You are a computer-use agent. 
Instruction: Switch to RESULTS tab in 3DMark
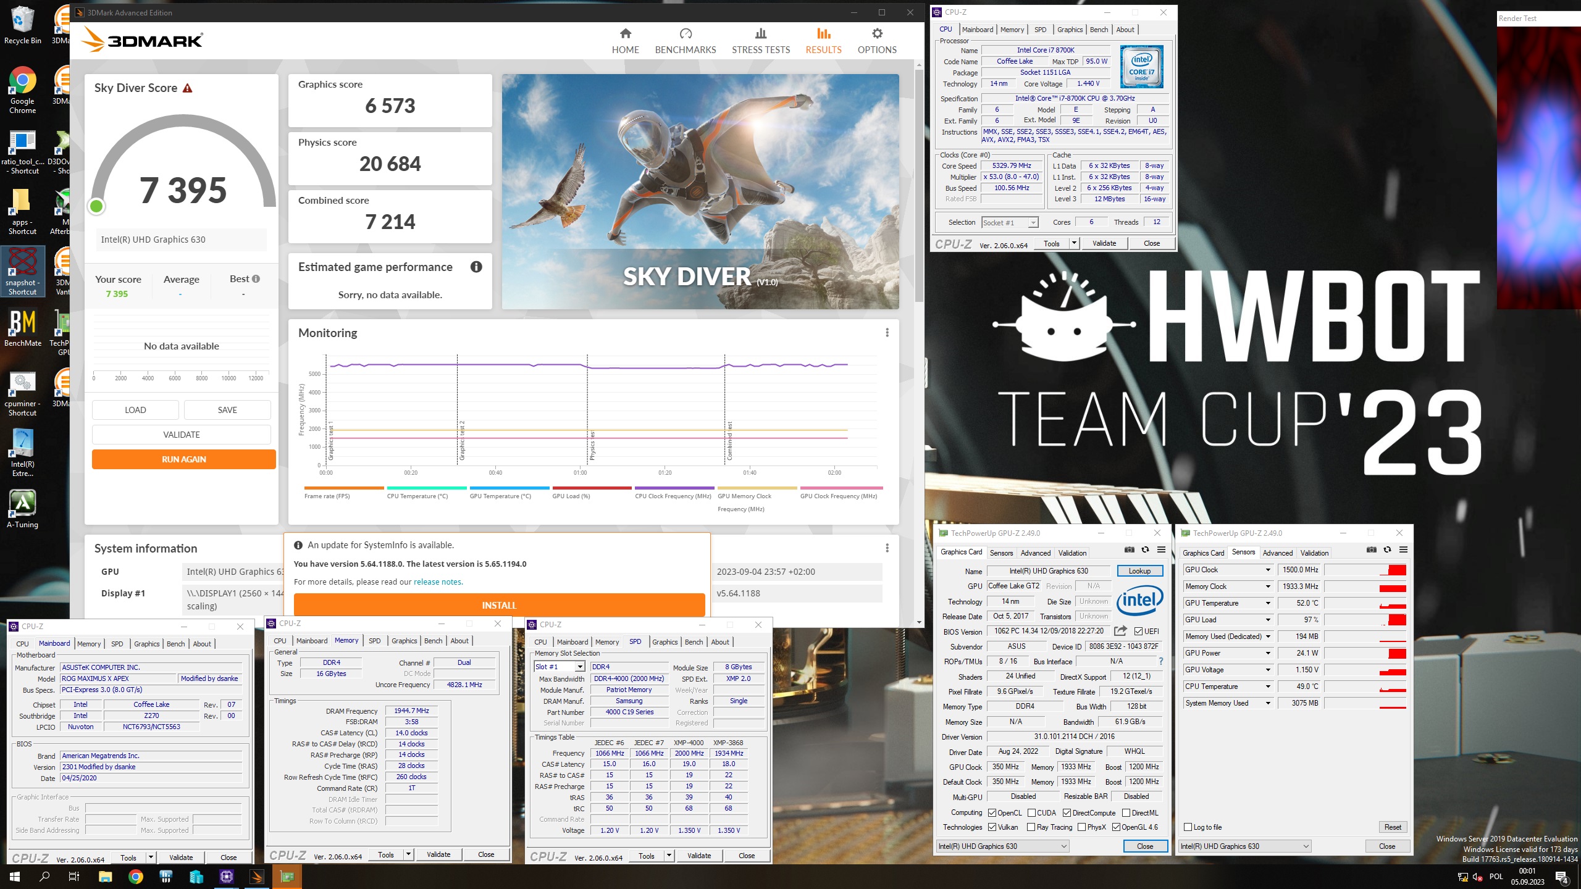click(x=823, y=41)
